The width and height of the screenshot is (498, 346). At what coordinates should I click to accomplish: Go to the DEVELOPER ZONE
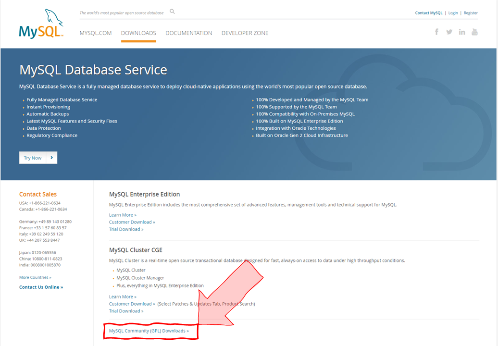click(x=245, y=33)
